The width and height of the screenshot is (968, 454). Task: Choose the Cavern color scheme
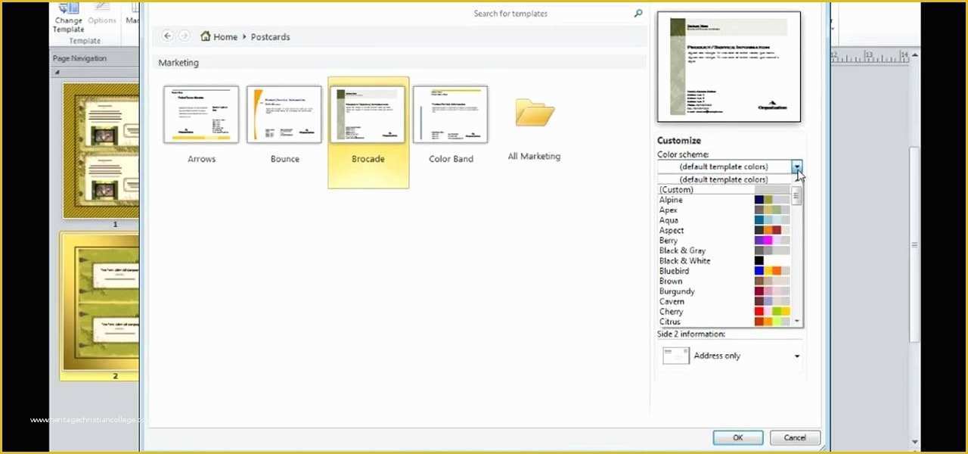pyautogui.click(x=723, y=301)
